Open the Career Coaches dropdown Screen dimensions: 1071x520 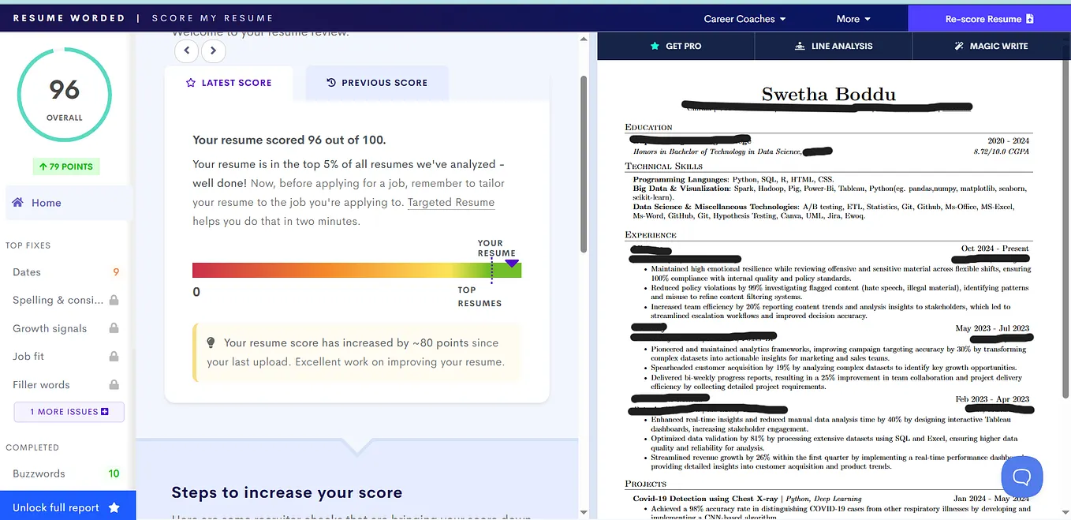click(744, 17)
